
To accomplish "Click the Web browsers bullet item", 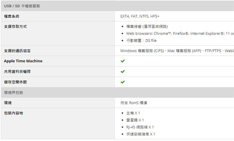I will [x=180, y=34].
